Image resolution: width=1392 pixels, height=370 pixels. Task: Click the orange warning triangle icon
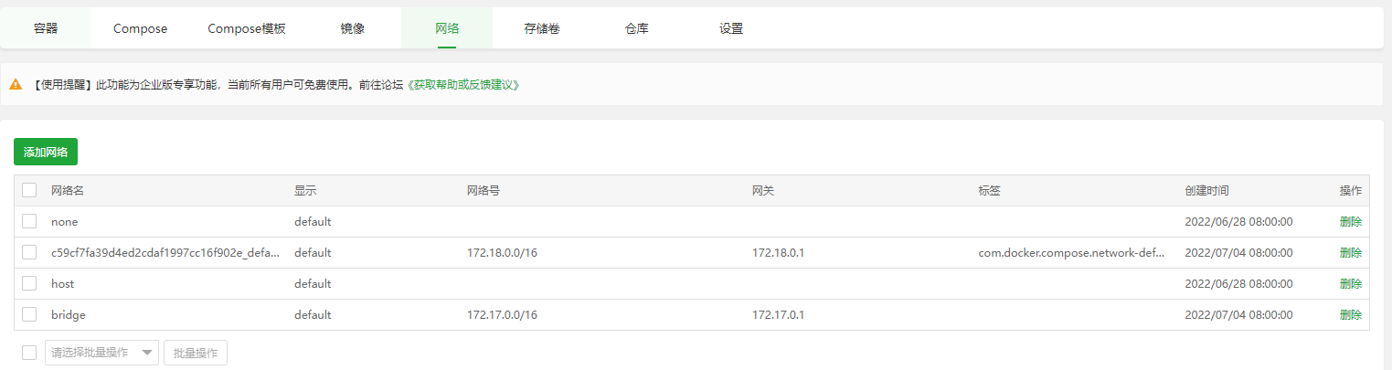[16, 84]
